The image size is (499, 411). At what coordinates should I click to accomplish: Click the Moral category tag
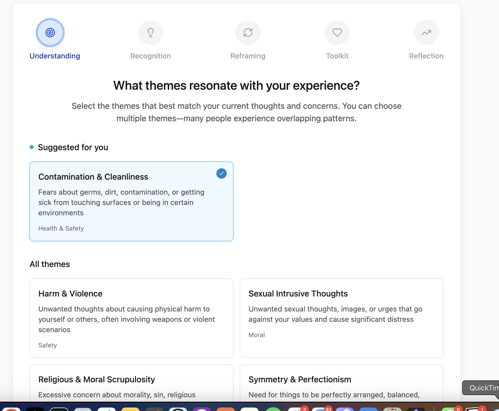pyautogui.click(x=256, y=335)
